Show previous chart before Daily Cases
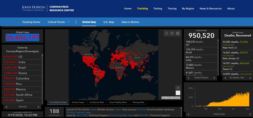Screen dimensions: 253x118 click(188, 114)
